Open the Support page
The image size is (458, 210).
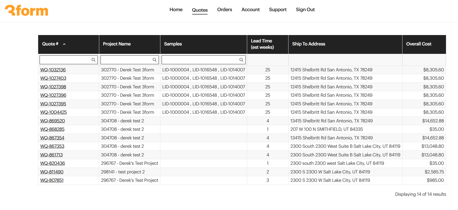click(x=278, y=10)
